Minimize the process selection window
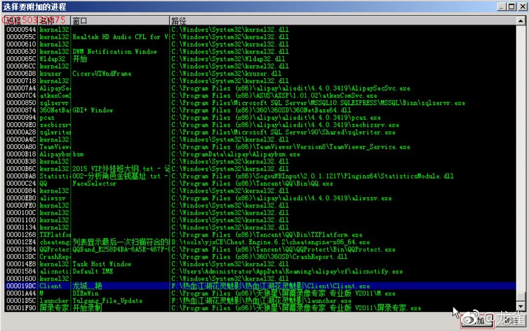 502,6
